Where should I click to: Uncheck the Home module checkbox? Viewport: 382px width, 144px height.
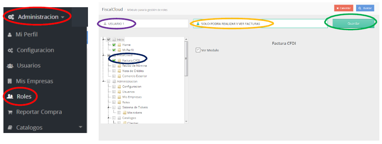pyautogui.click(x=114, y=45)
